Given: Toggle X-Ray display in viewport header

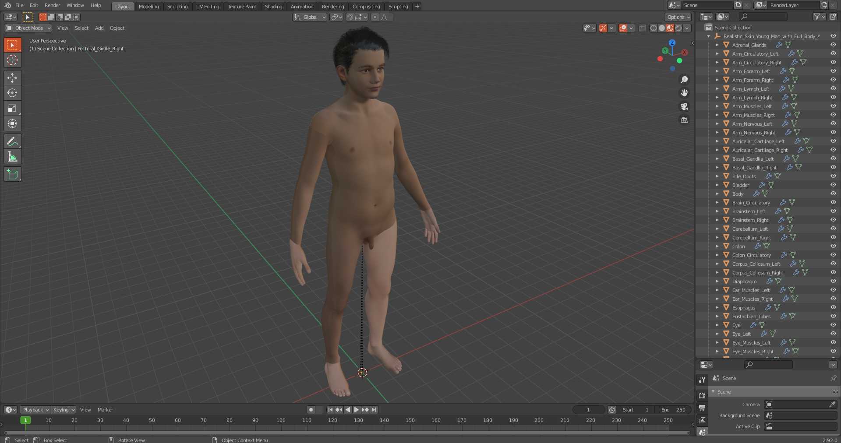Looking at the screenshot, I should coord(642,28).
